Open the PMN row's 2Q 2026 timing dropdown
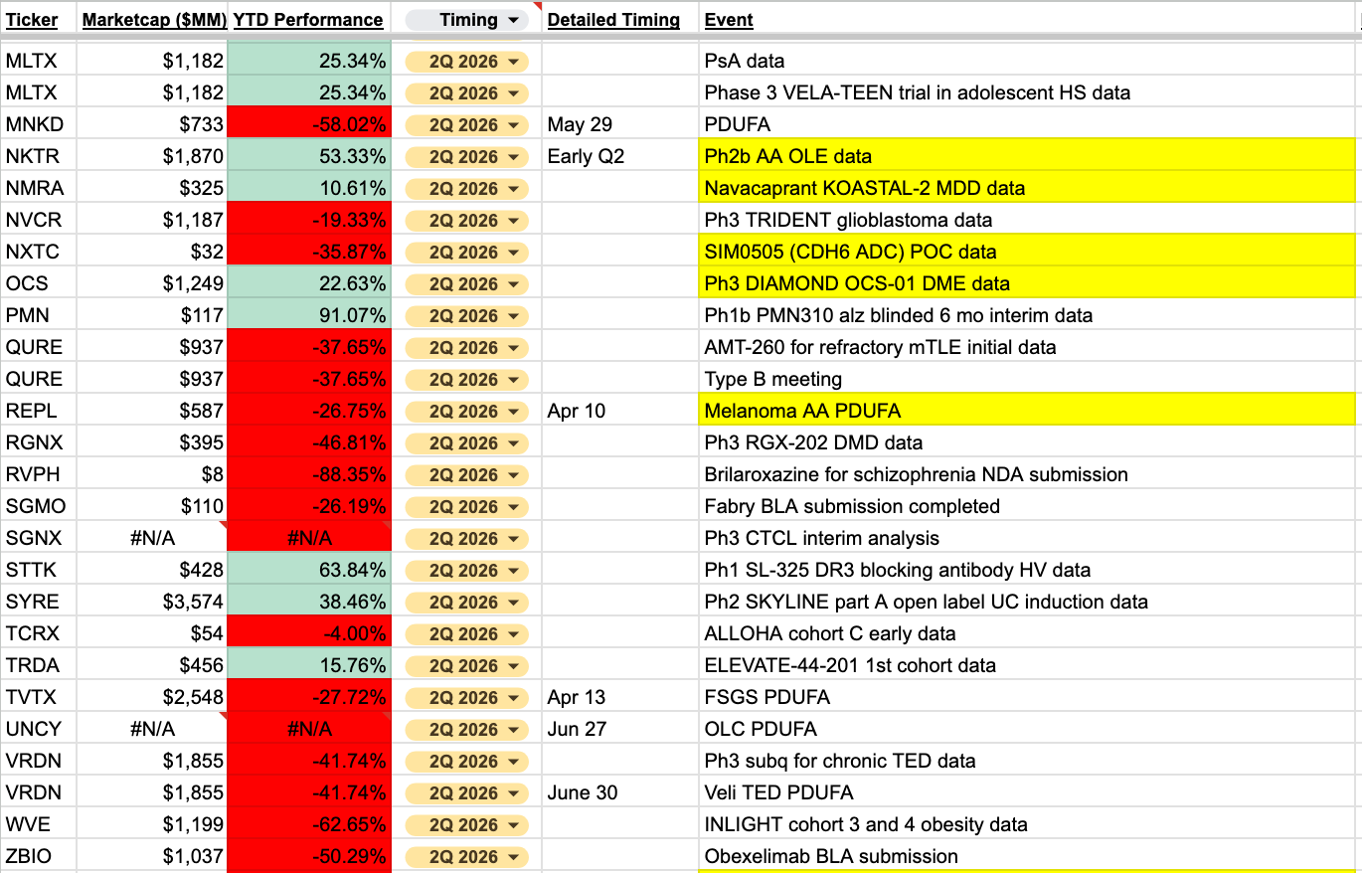This screenshot has height=873, width=1362. tap(466, 315)
